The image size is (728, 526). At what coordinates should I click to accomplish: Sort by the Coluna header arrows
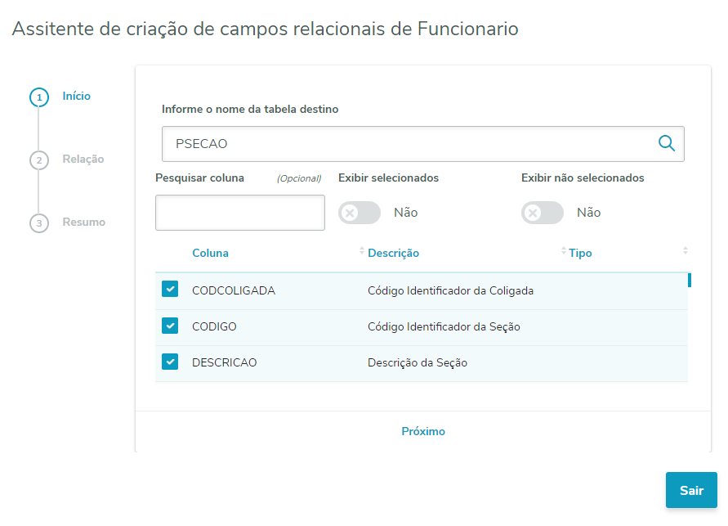pos(362,250)
